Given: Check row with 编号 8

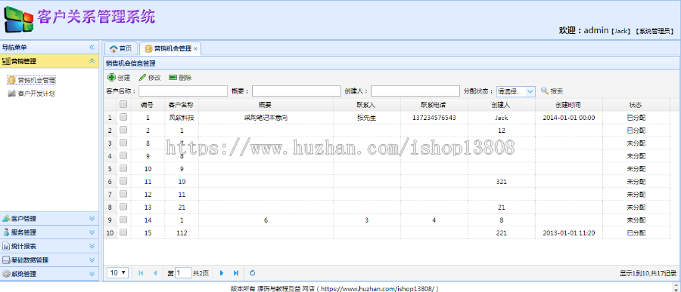Looking at the screenshot, I should click(123, 143).
